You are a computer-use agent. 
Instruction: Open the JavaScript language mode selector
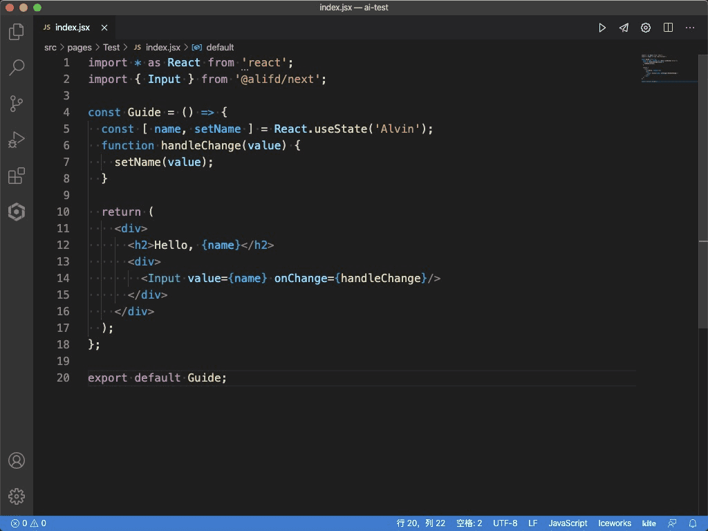coord(568,523)
